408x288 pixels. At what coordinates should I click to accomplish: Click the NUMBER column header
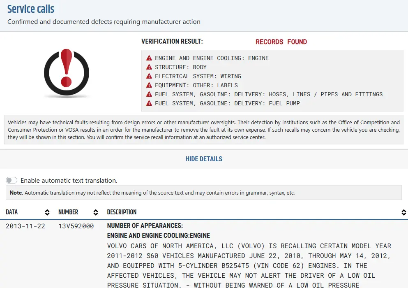pyautogui.click(x=68, y=212)
